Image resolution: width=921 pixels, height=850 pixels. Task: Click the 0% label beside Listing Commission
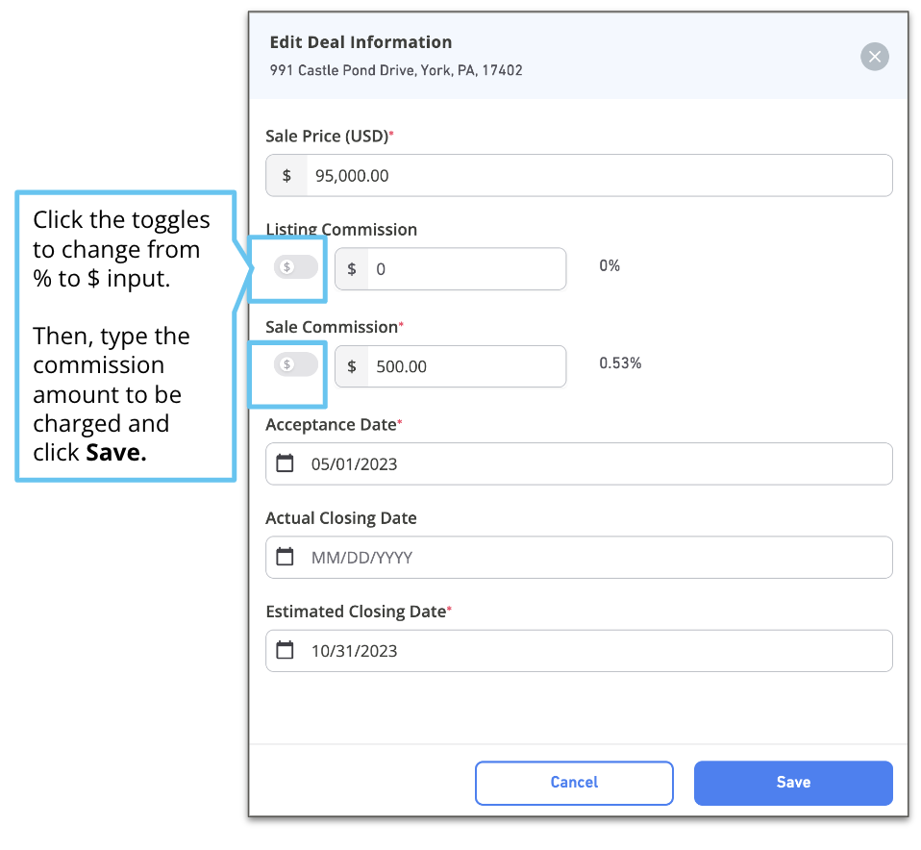[x=610, y=265]
